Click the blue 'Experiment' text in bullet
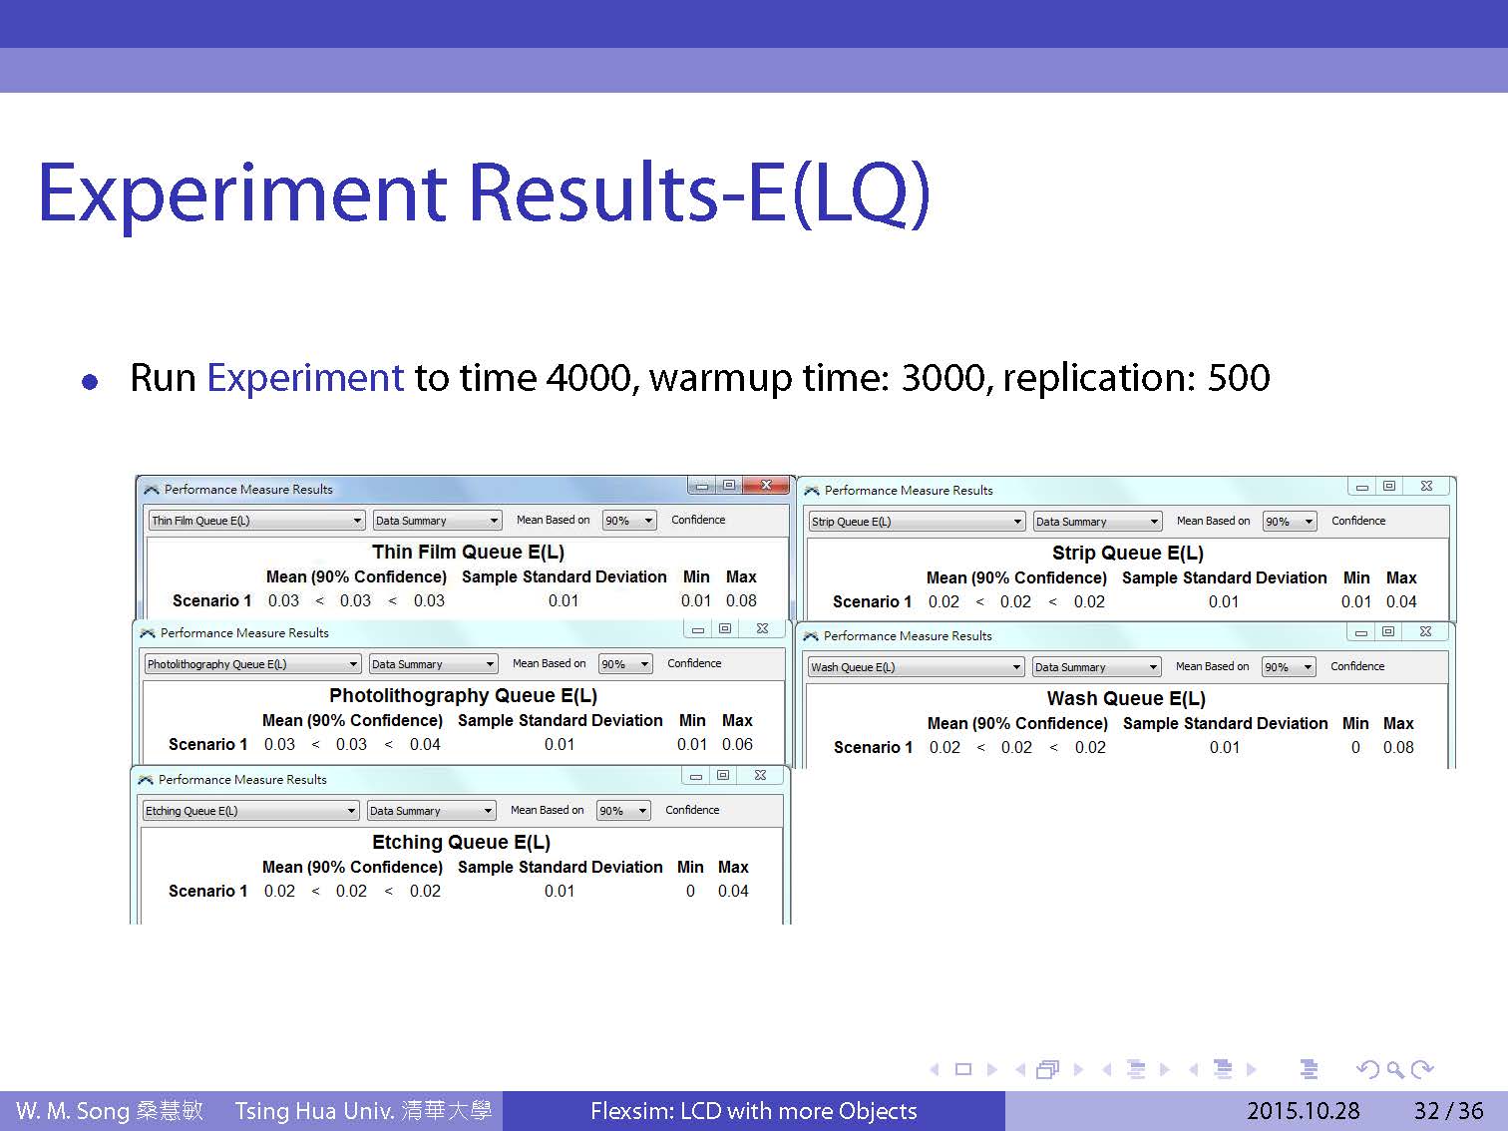 coord(305,378)
